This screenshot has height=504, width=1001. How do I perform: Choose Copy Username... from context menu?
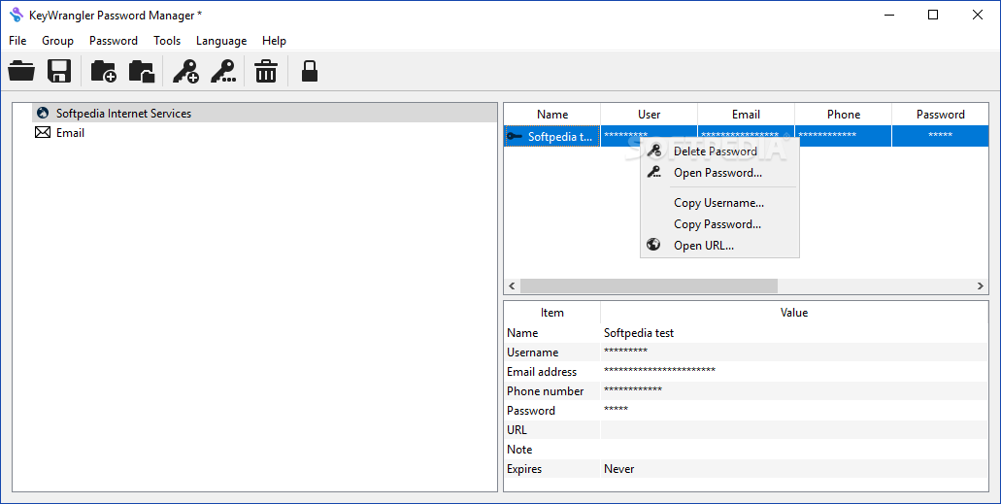coord(719,203)
